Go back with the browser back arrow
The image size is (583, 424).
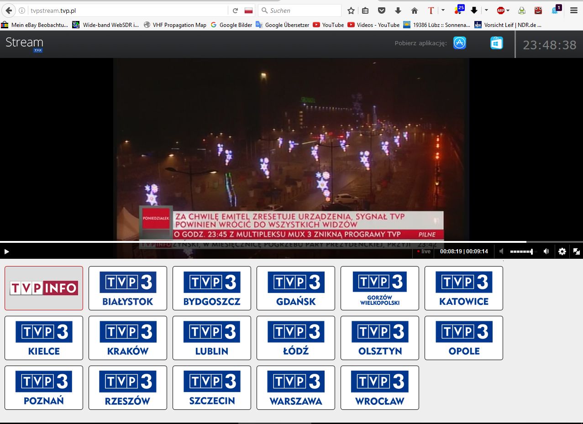[x=8, y=10]
